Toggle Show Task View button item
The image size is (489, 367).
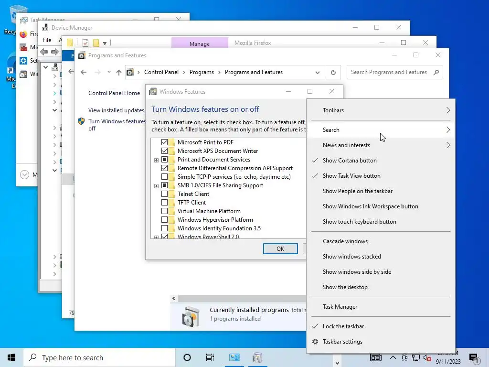(x=381, y=176)
